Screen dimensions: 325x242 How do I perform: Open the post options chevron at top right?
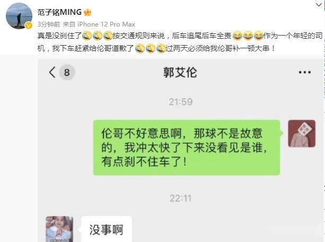[319, 5]
